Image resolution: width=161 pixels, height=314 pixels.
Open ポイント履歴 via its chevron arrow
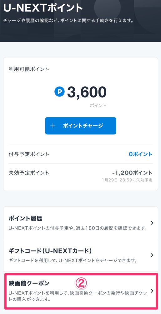pyautogui.click(x=152, y=223)
